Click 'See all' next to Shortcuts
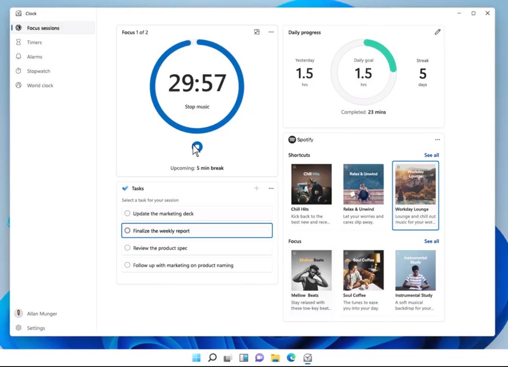Viewport: 508px width, 367px height. pos(431,155)
